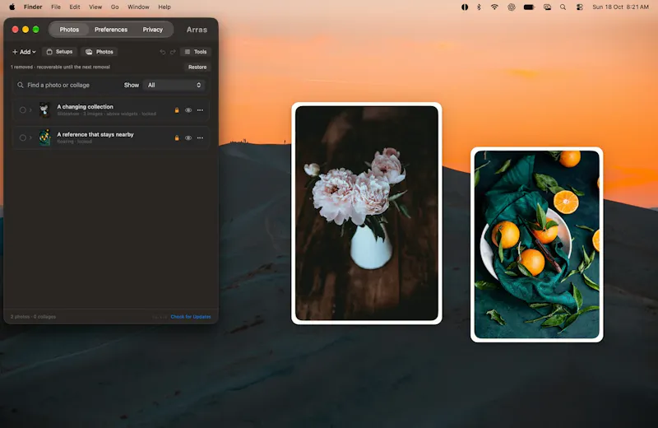The height and width of the screenshot is (428, 658).
Task: Select the circle for A changing collection
Action: pos(23,110)
